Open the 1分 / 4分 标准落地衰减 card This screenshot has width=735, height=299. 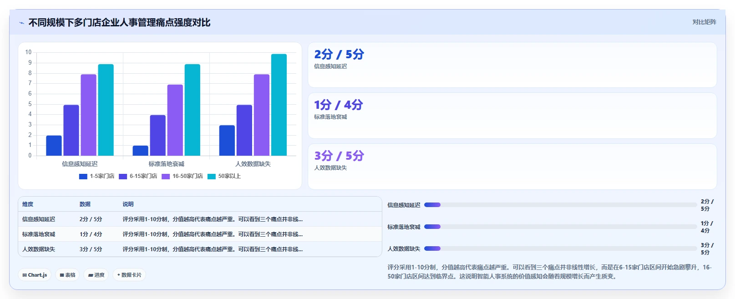[512, 116]
